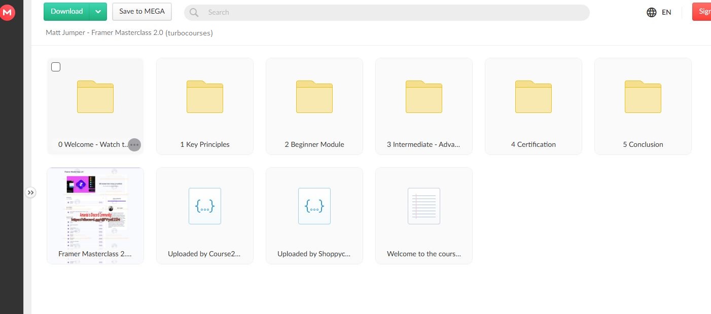This screenshot has height=314, width=711.
Task: Open the 5 Conclusion folder icon
Action: (x=643, y=97)
